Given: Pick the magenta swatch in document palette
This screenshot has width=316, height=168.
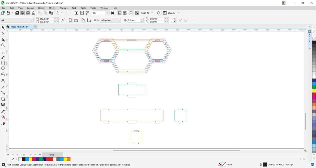Looking at the screenshot, I should pyautogui.click(x=34, y=159).
